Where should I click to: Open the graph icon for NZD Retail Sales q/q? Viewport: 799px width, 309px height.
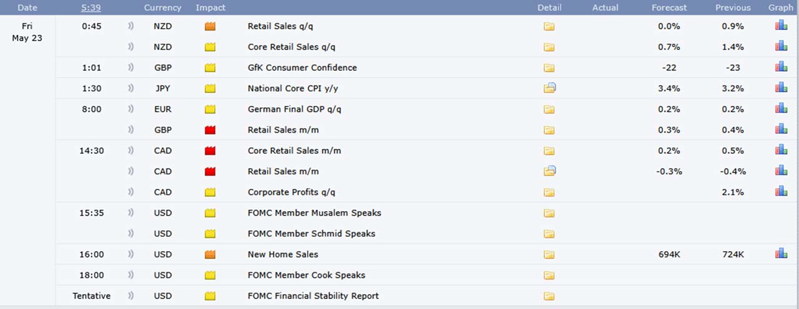click(x=781, y=26)
